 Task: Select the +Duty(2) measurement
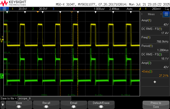tap(155, 74)
